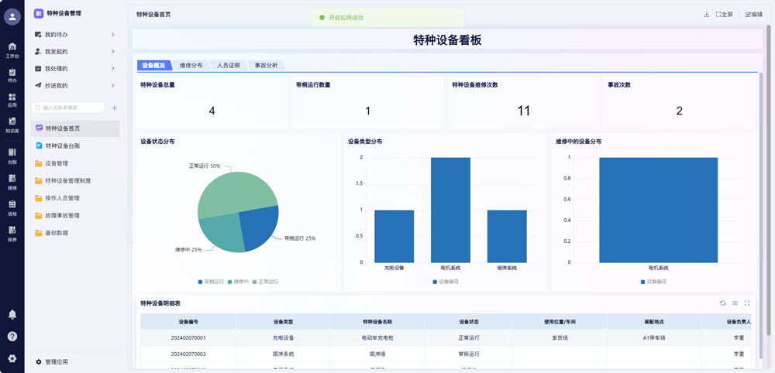Refresh the 特种设备明细表 table

(x=723, y=303)
